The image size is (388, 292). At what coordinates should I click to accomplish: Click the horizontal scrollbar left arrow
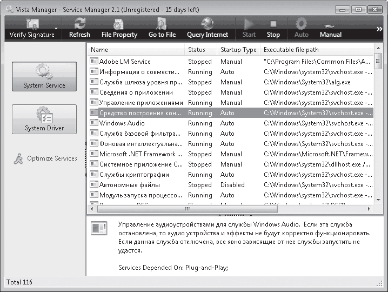tap(92, 209)
